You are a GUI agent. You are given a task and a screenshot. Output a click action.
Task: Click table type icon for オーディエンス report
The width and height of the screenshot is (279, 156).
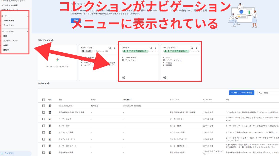tap(50, 119)
